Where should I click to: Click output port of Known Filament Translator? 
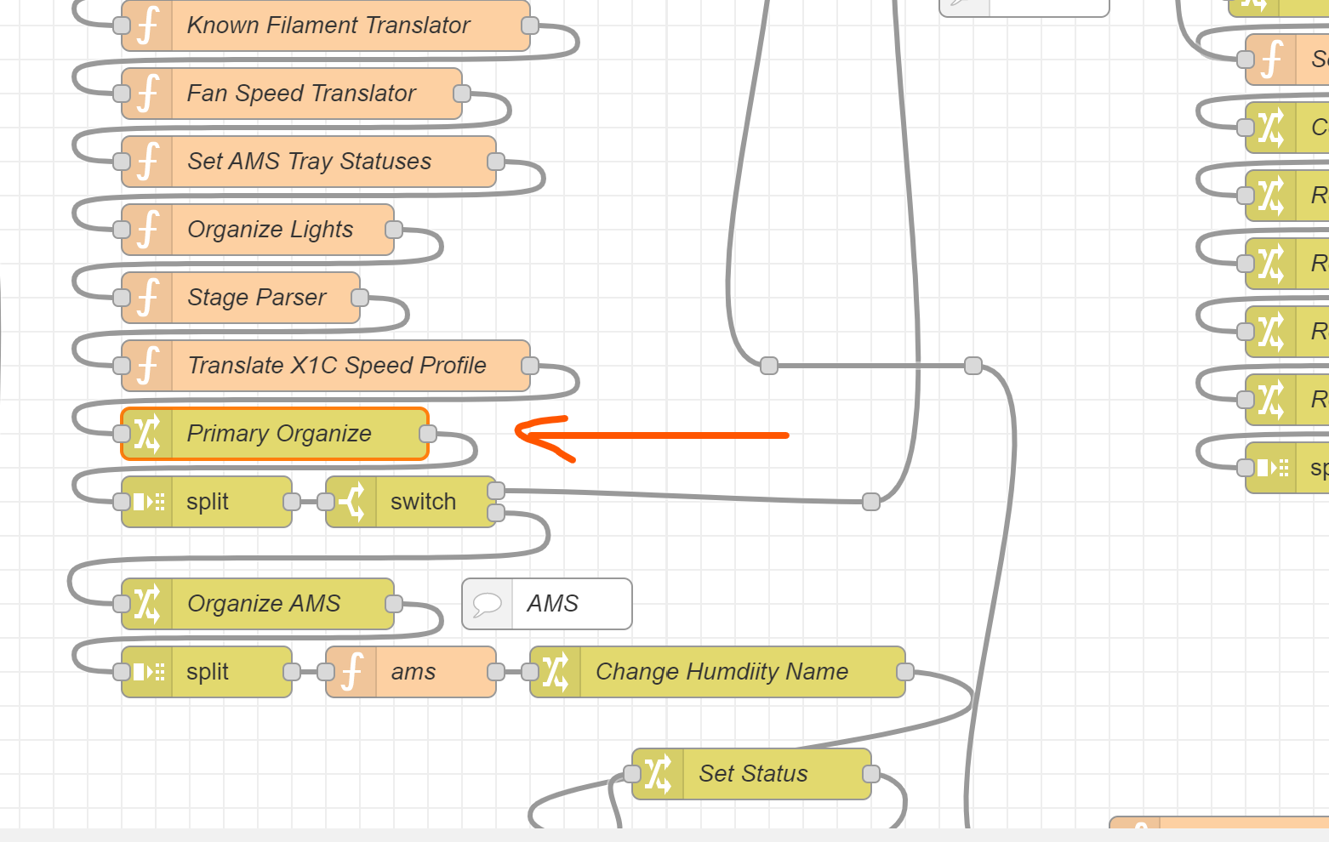530,26
